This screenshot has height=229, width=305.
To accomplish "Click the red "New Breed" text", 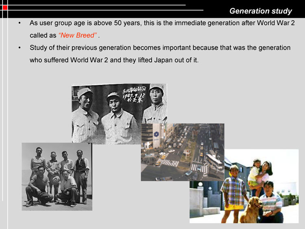I will tap(78, 35).
